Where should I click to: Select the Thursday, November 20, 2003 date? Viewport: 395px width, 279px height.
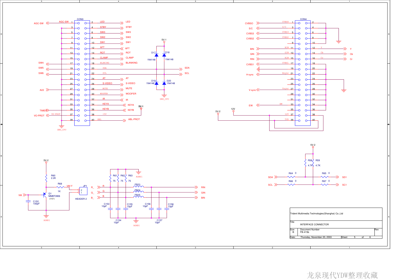tap(316, 237)
